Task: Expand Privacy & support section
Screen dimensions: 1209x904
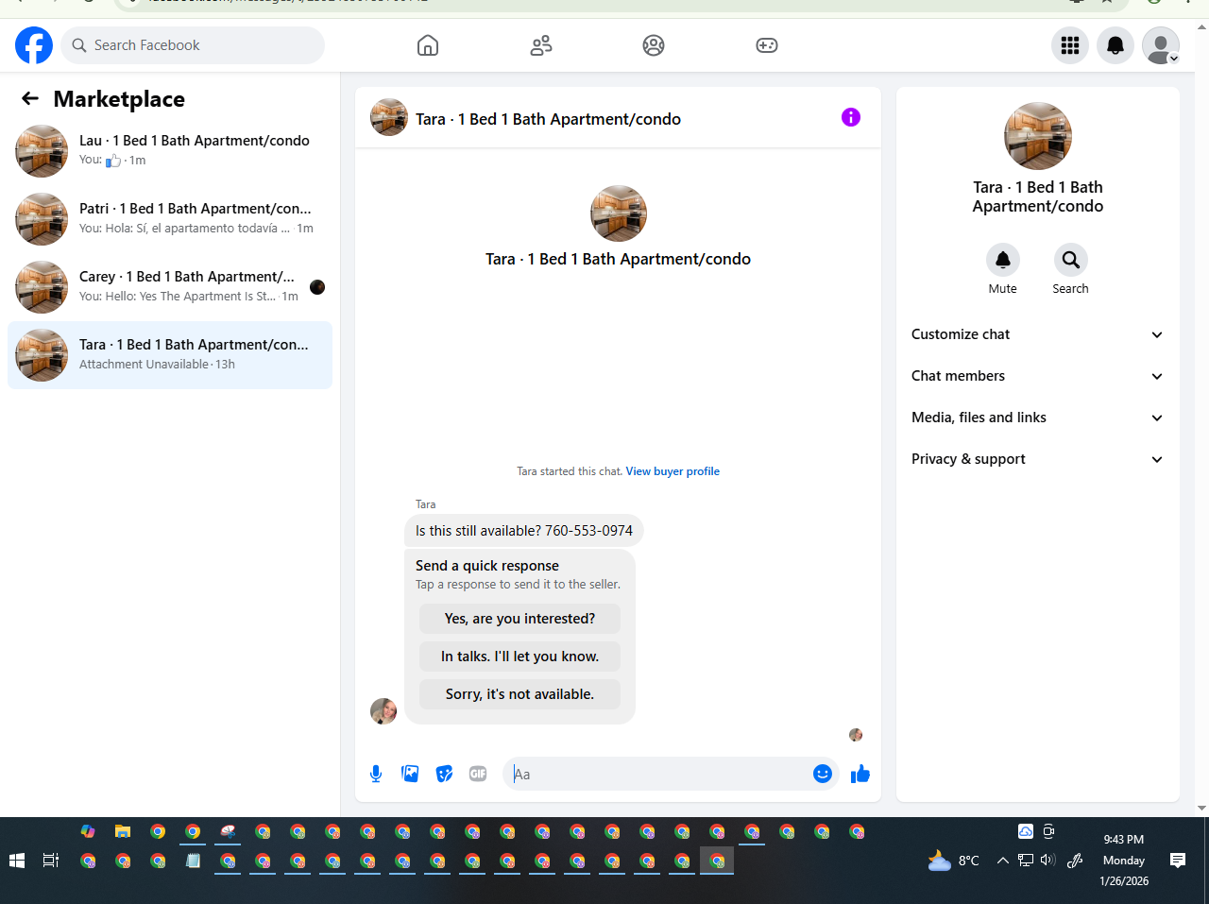Action: (x=1038, y=459)
